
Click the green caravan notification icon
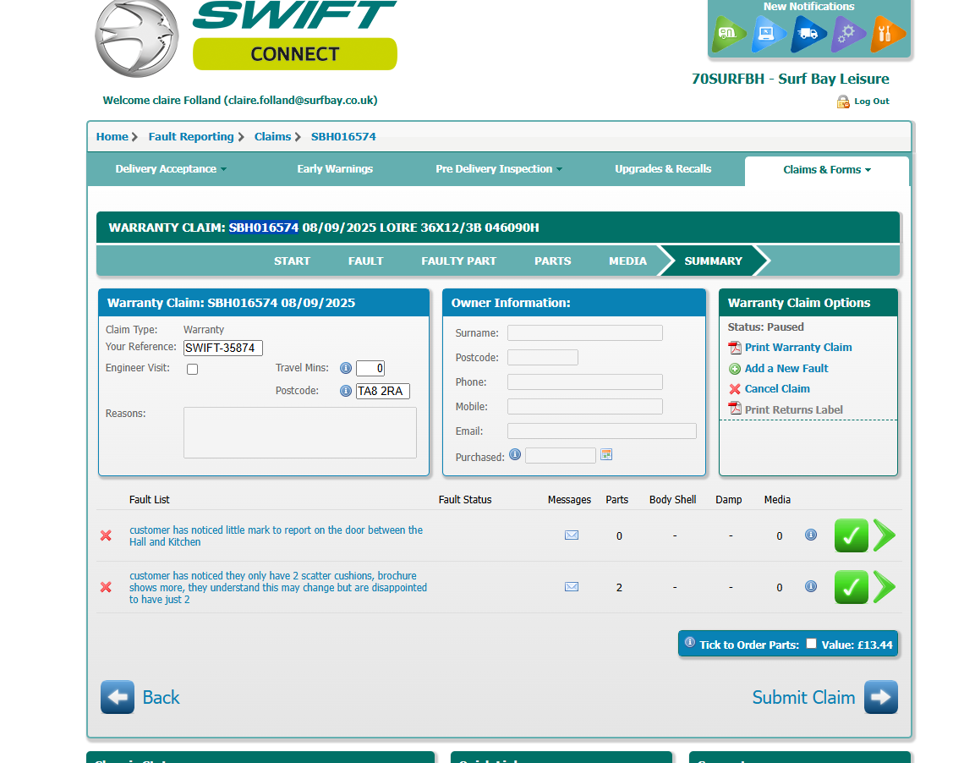728,33
